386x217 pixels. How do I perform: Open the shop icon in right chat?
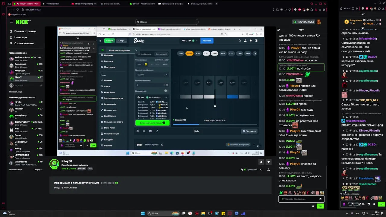pyautogui.click(x=369, y=204)
